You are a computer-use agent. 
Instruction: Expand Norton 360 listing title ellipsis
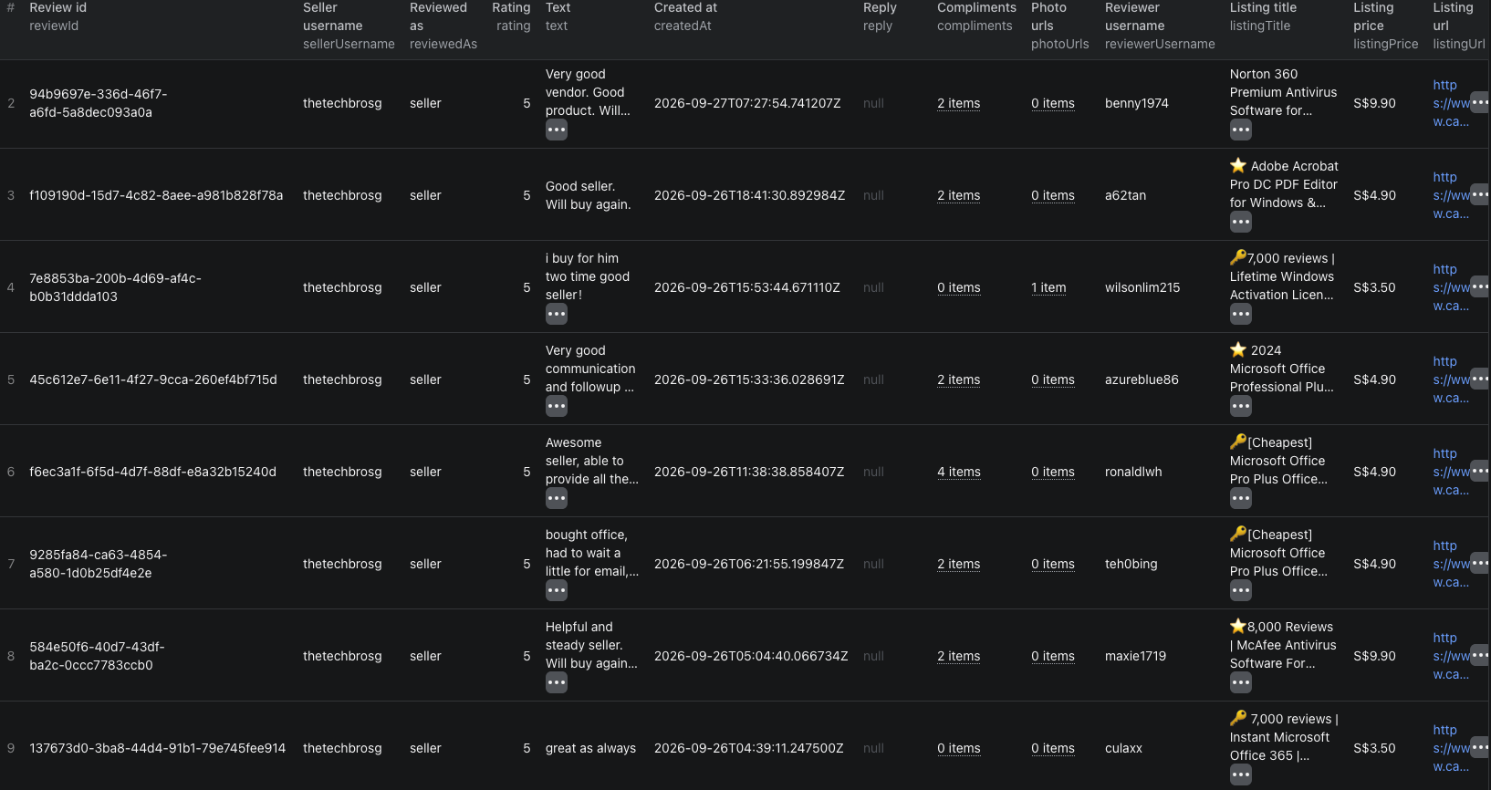pyautogui.click(x=1241, y=130)
